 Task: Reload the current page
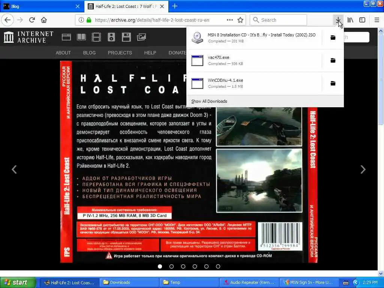pyautogui.click(x=32, y=20)
